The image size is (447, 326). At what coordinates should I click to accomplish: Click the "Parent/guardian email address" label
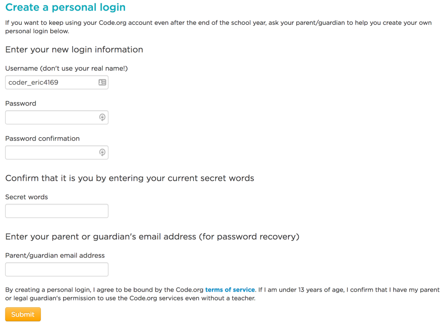click(x=55, y=255)
